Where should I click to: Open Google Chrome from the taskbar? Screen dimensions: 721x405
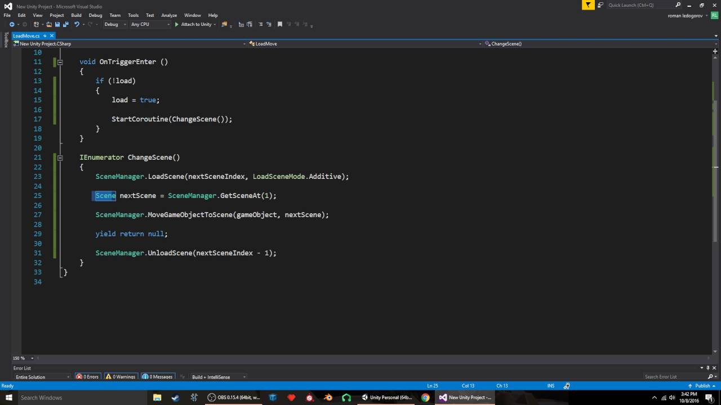(x=425, y=397)
